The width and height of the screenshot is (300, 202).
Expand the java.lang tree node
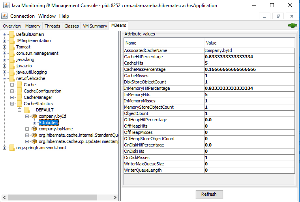(5, 59)
